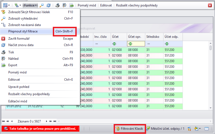
Task: Click the vertical scrollbar up arrow
Action: [x=211, y=43]
